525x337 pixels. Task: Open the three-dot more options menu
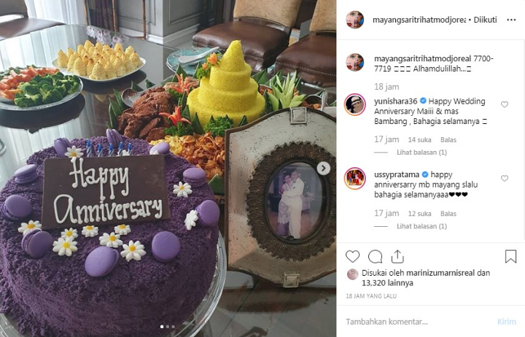[x=511, y=20]
